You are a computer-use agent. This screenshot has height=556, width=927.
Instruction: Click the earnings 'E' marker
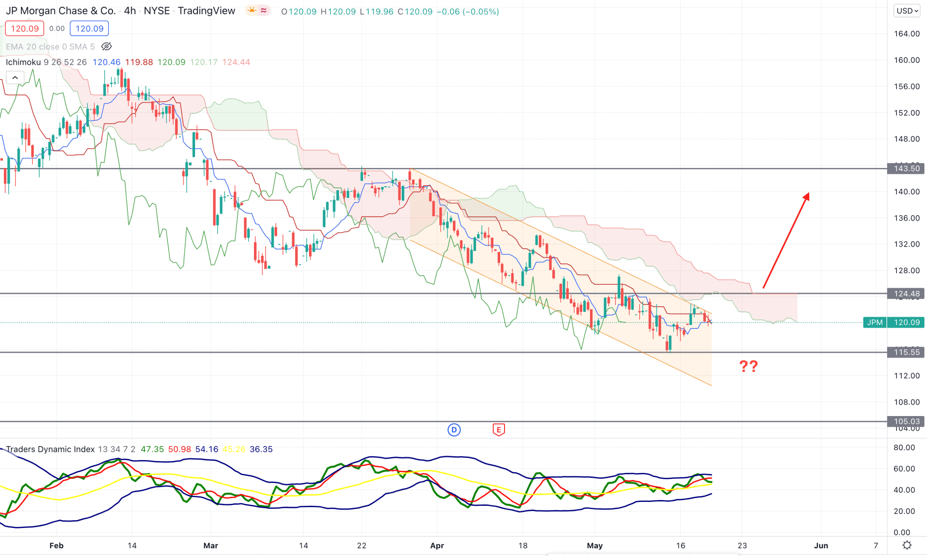pyautogui.click(x=499, y=430)
